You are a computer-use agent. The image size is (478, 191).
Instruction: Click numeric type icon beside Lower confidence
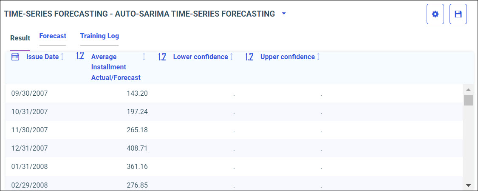tap(162, 57)
